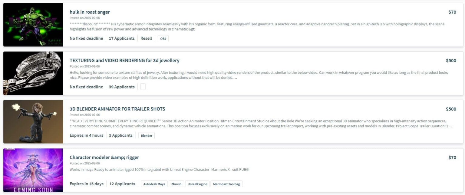Click the Resell label on hulk listing

click(146, 38)
